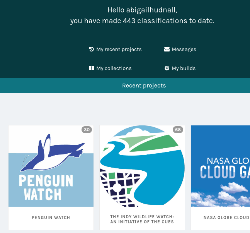Open the Messages link
Image resolution: width=250 pixels, height=233 pixels.
point(180,49)
